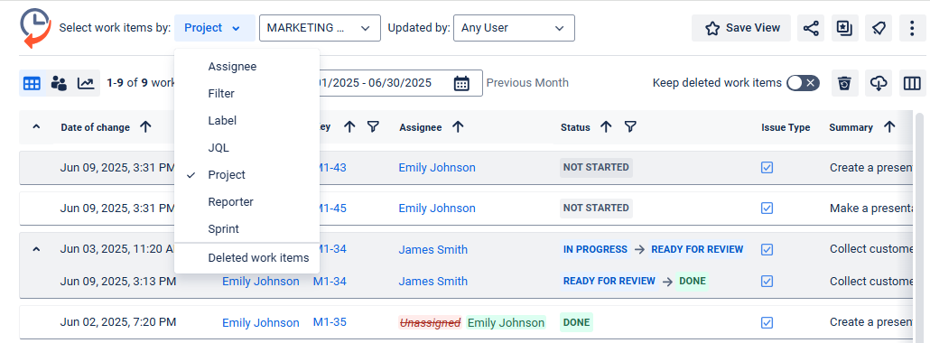
Task: Click Jun 02, 2025, 7:20 PM date
Action: [118, 322]
